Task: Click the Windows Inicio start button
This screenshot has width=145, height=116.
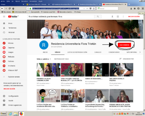Action: (x=3, y=114)
